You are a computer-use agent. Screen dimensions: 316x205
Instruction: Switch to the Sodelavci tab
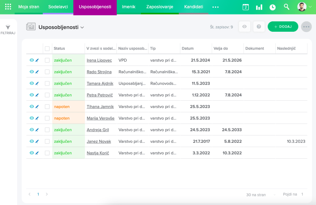pos(58,7)
